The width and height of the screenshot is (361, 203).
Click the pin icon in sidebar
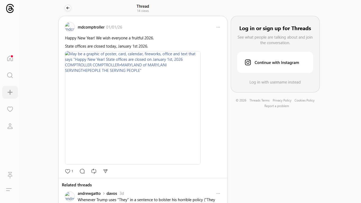point(10,175)
